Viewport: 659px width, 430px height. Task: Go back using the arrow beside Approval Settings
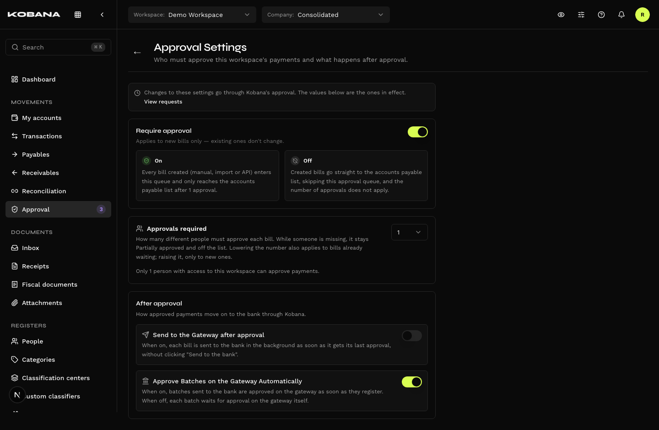point(137,53)
